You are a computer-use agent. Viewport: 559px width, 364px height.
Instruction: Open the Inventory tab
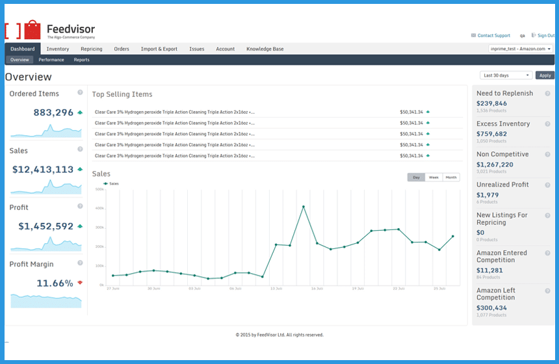[x=58, y=49]
